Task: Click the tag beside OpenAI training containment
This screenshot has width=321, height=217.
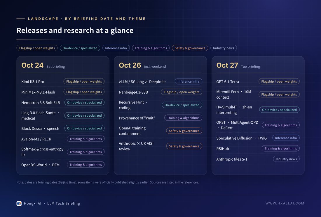Action: pos(184,131)
